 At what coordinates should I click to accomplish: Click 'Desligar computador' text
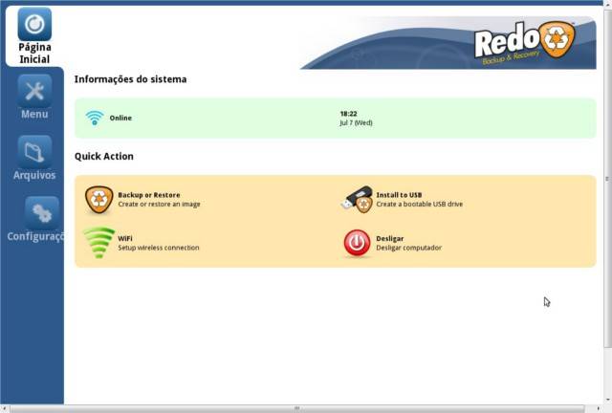(x=408, y=248)
